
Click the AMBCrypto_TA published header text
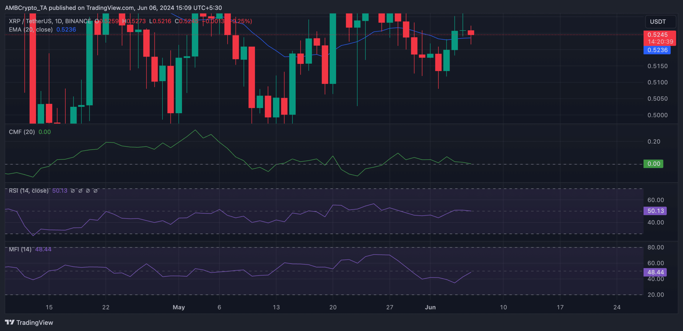(x=113, y=8)
